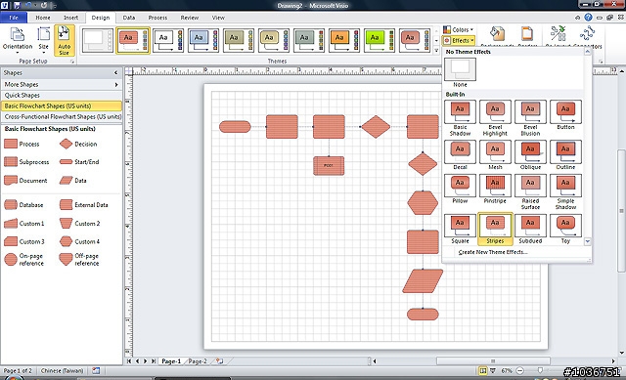Switch to the Page-2 sheet tab
The height and width of the screenshot is (380, 626).
pyautogui.click(x=198, y=361)
